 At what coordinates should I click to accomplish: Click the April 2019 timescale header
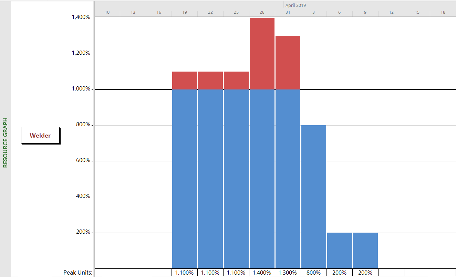point(295,5)
